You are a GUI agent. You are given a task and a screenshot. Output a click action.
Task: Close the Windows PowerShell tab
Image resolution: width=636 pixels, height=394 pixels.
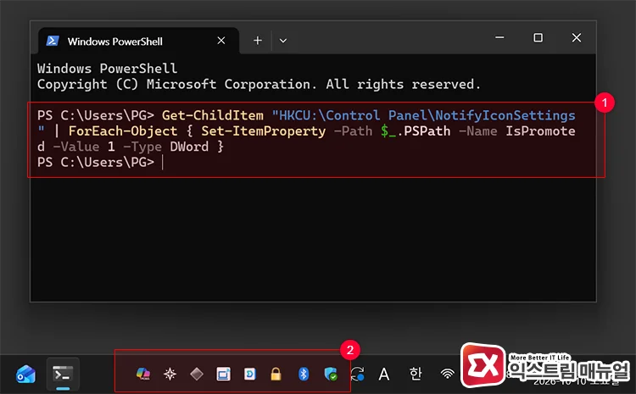pos(221,41)
